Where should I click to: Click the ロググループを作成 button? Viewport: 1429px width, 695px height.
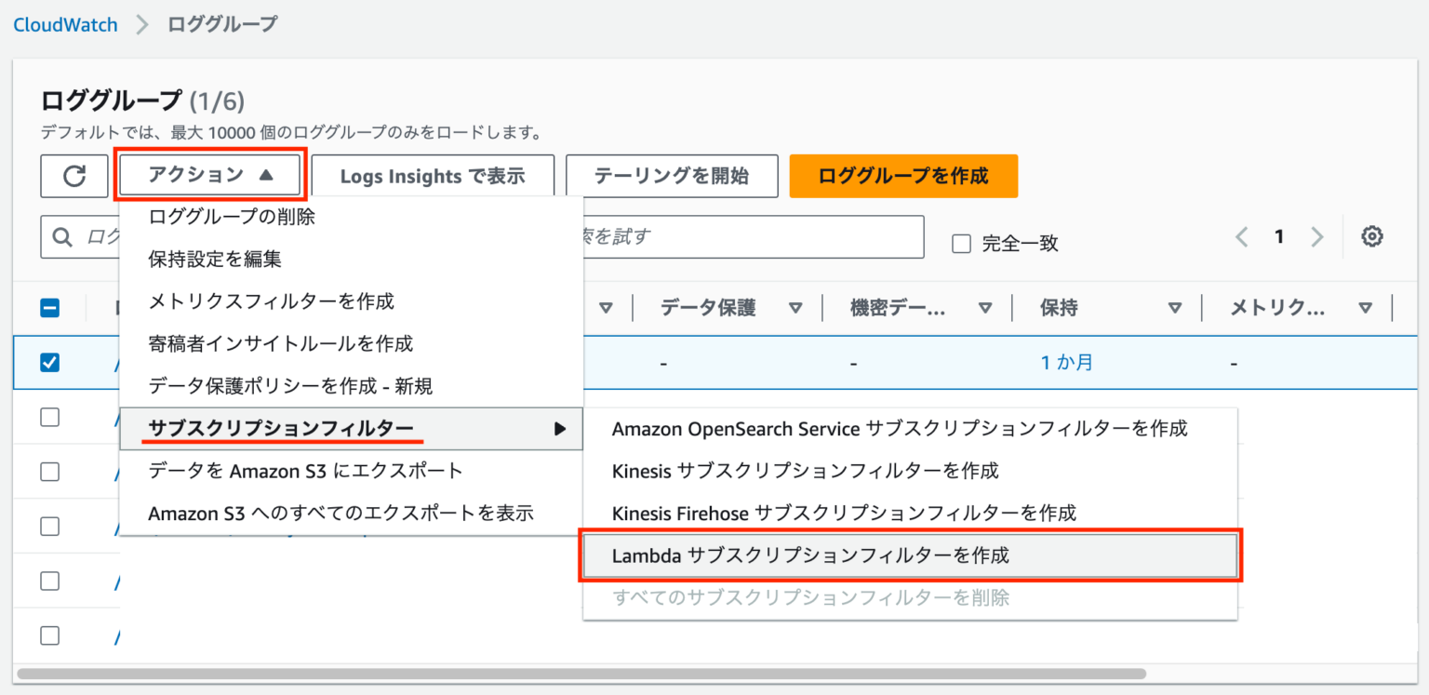(902, 176)
